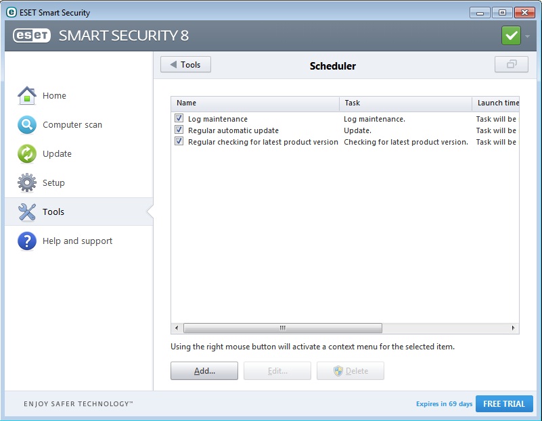This screenshot has width=542, height=421.
Task: Click the Home house icon
Action: point(27,95)
